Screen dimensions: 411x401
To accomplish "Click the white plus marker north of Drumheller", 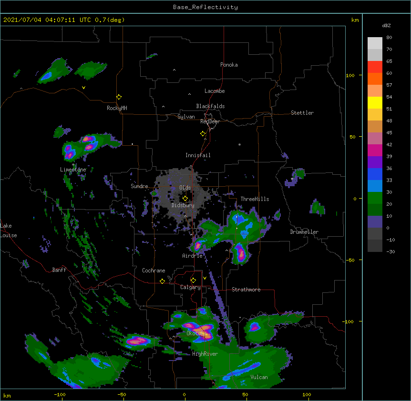I will 292,179.
